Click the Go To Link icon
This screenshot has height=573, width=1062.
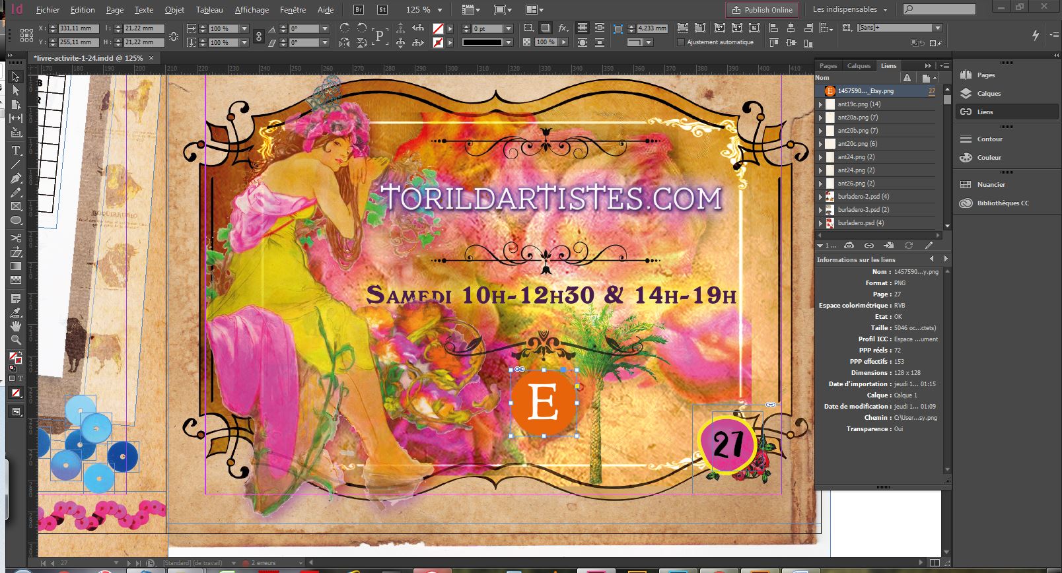click(x=889, y=246)
